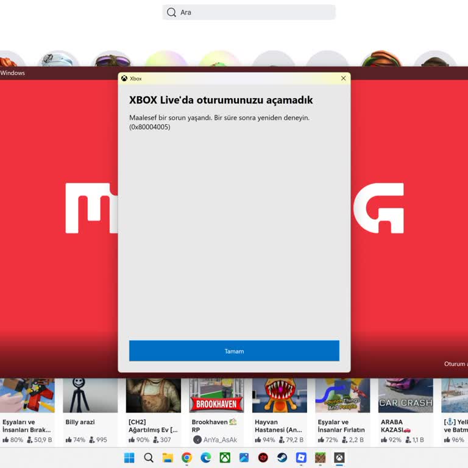Open Hayvan Hastanesi game thumbnail
The width and height of the screenshot is (468, 468).
[x=279, y=395]
